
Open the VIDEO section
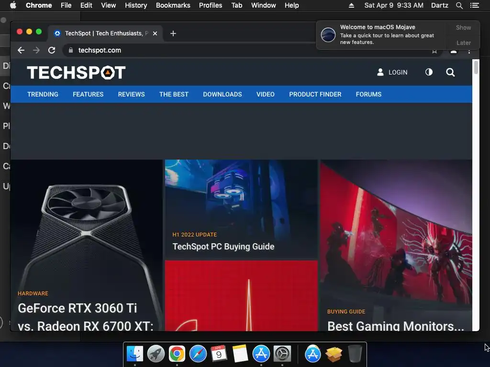(x=265, y=94)
